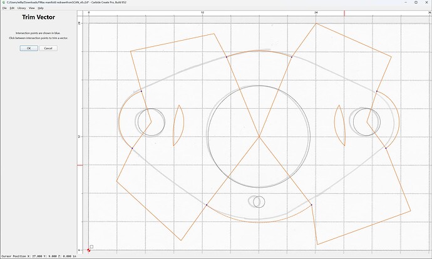This screenshot has width=432, height=259.
Task: Trim the bottom orange arc between intersection points
Action: [x=259, y=222]
